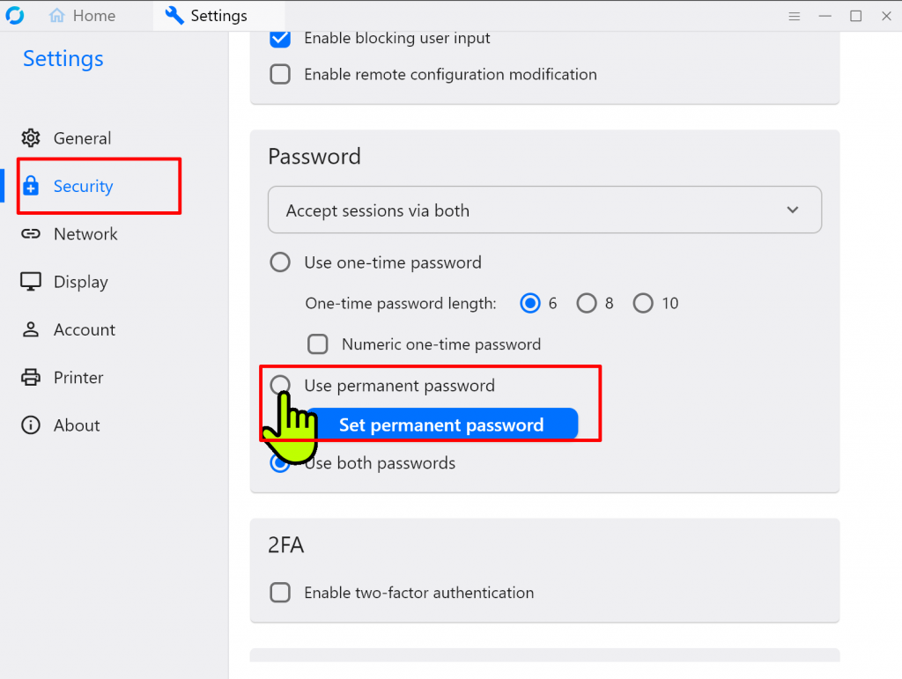Expand the Accept sessions via both dropdown
This screenshot has width=902, height=679.
(544, 210)
